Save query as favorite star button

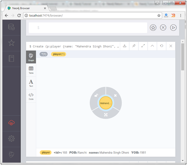(153, 28)
